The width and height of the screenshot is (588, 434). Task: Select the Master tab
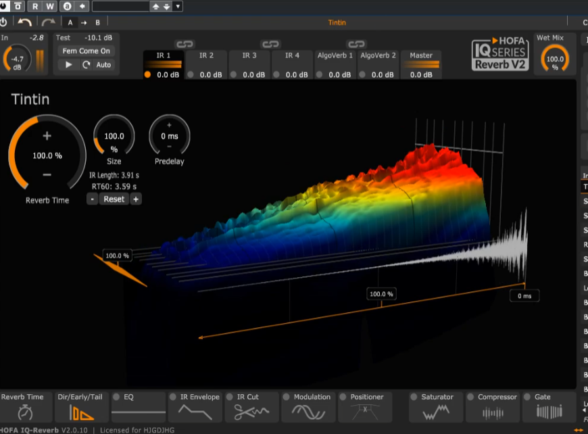coord(421,55)
